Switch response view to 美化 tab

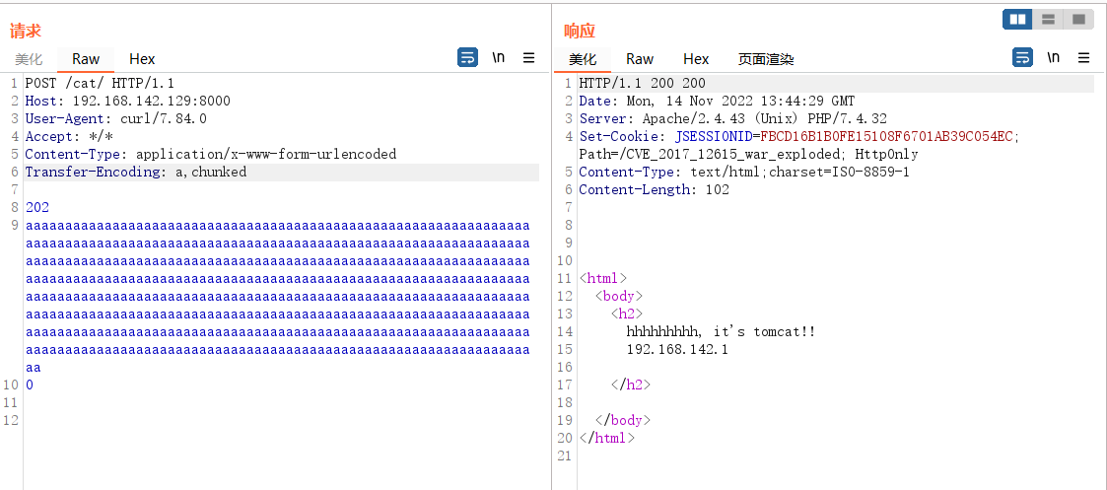tap(584, 59)
